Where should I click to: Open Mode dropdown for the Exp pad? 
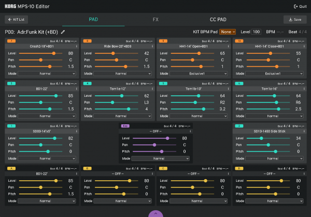[161, 158]
